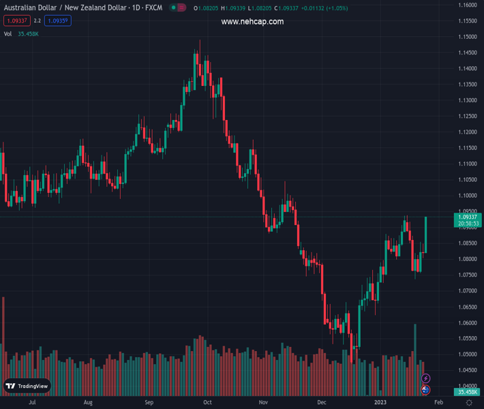Click the Oct label on time axis
Screen dimensions: 484x409
pos(208,403)
